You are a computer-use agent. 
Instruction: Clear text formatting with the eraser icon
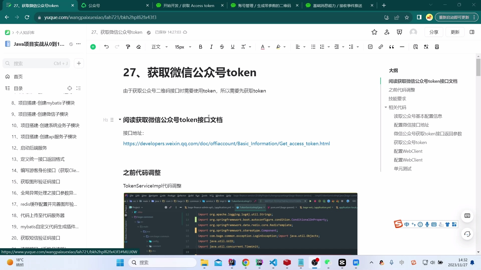[x=139, y=47]
